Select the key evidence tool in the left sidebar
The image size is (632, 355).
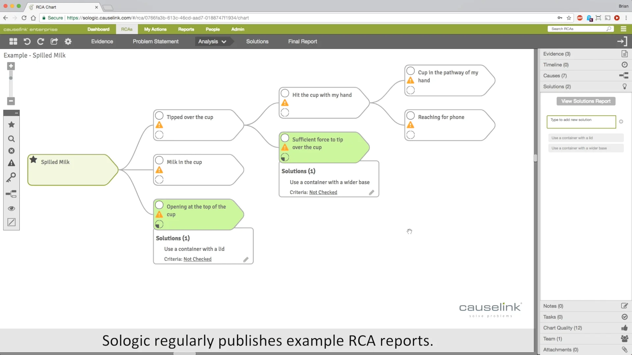coord(11,177)
